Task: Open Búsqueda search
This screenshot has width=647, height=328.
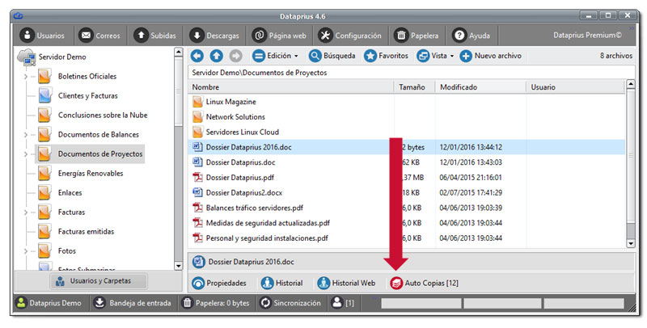Action: click(x=332, y=56)
